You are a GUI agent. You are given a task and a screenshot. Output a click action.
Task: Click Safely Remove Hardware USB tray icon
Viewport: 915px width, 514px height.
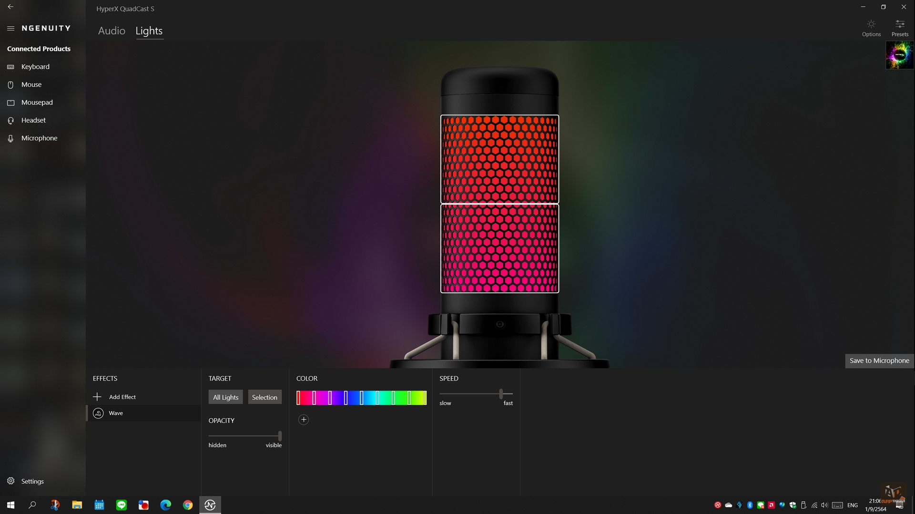click(x=803, y=505)
